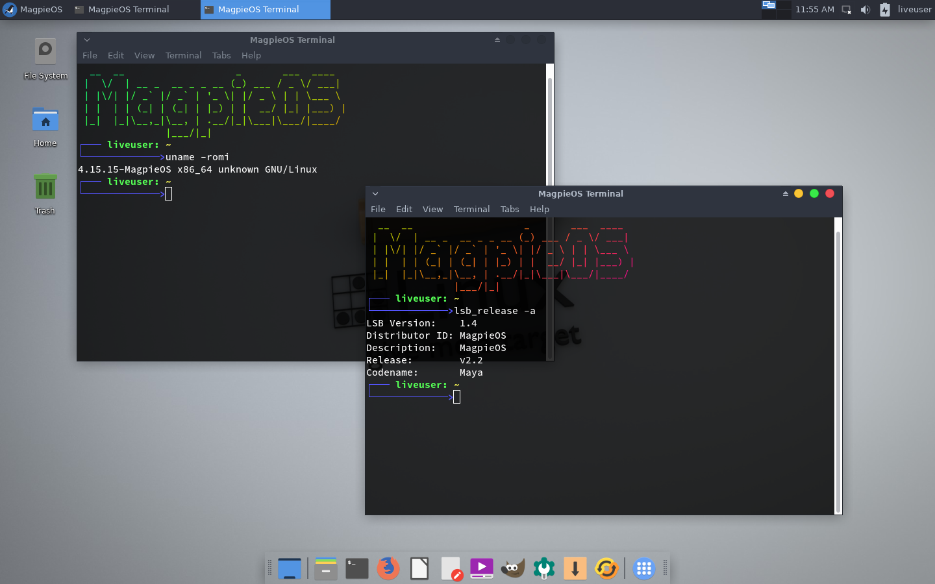Image resolution: width=935 pixels, height=584 pixels.
Task: Roll up the front terminal using the shade button
Action: pos(786,193)
